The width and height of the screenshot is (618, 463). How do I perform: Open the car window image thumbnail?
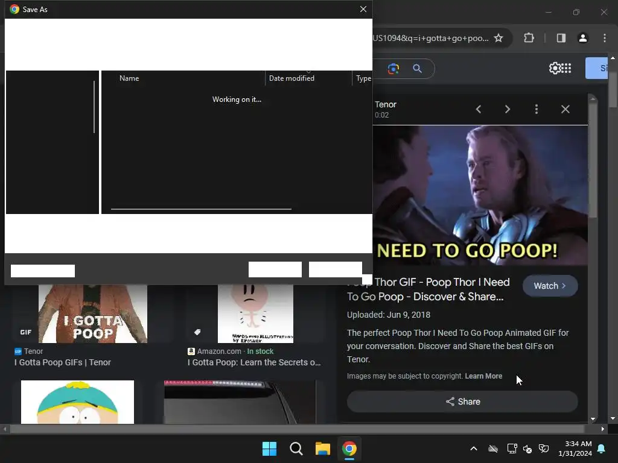click(x=240, y=402)
